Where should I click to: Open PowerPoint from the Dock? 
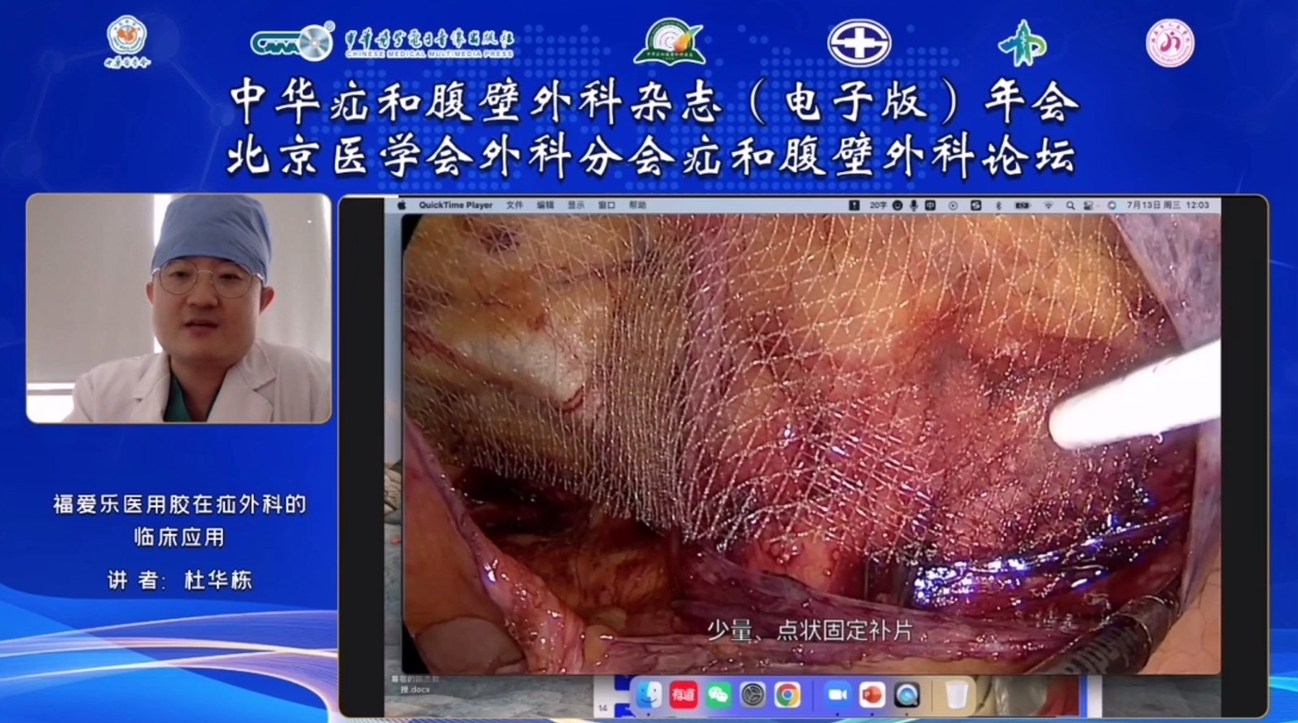871,695
